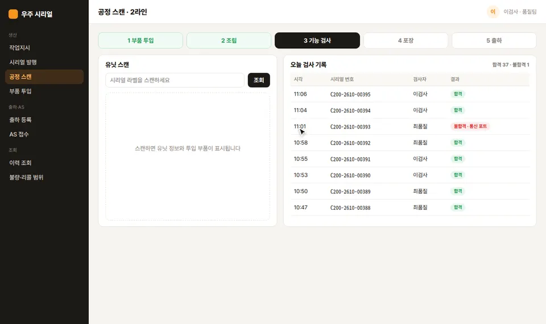Viewport: 546px width, 324px height.
Task: Click the 시각 column header
Action: point(298,80)
